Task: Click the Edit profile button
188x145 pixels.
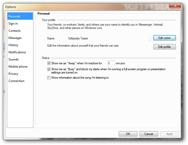Action: point(164,47)
